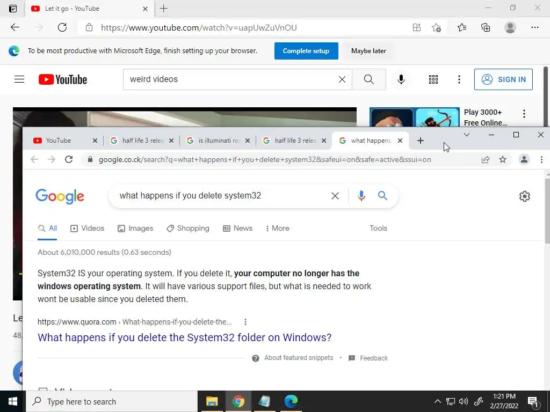Open Chrome tab search chevron
550x412 pixels.
pyautogui.click(x=467, y=135)
